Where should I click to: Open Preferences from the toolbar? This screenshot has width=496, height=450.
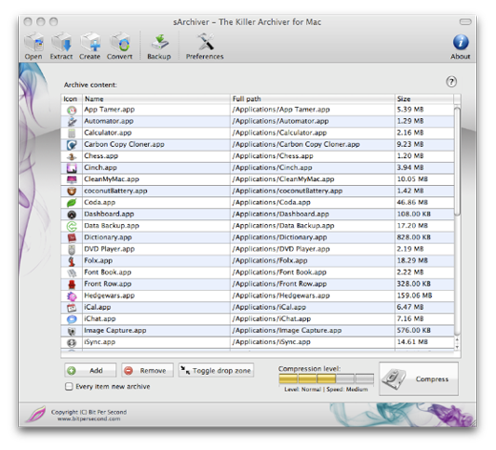pos(205,42)
